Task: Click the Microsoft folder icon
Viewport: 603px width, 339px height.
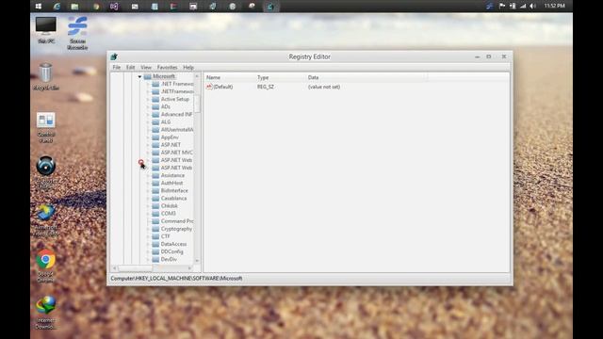Action: coord(148,76)
